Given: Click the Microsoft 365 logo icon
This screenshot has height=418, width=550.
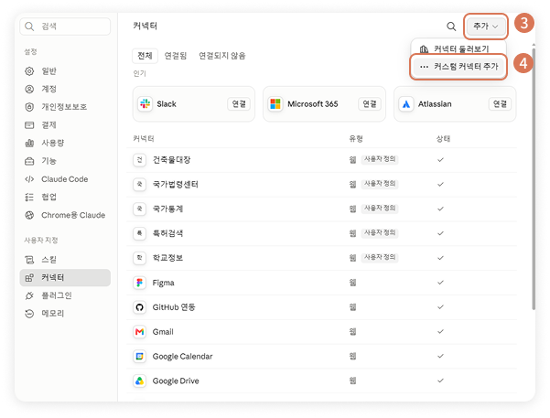Looking at the screenshot, I should point(275,103).
